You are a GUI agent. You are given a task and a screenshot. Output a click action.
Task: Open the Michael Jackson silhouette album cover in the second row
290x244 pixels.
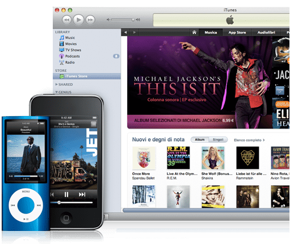178,196
